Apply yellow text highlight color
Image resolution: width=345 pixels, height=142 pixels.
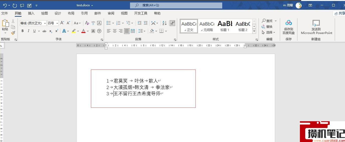[x=74, y=31]
